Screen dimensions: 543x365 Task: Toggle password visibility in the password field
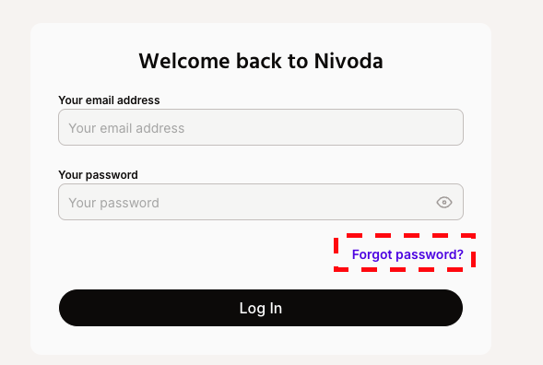(444, 202)
